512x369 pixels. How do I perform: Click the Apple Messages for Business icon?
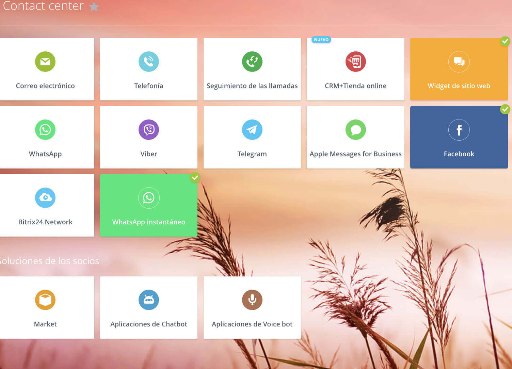point(355,130)
